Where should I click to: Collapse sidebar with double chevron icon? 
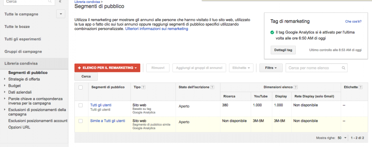click(60, 1)
